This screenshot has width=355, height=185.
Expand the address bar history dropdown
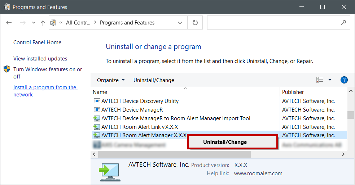click(x=180, y=23)
